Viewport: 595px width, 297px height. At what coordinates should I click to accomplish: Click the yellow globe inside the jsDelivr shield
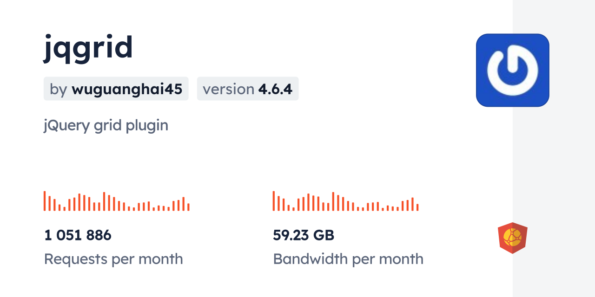[x=512, y=237]
